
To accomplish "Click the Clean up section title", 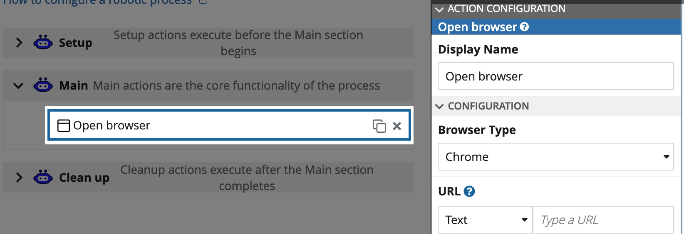I will [x=84, y=178].
